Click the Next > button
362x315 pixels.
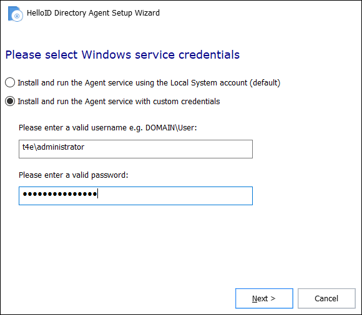(264, 298)
